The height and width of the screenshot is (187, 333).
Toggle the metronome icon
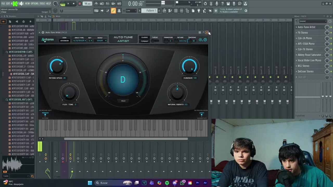click(96, 4)
